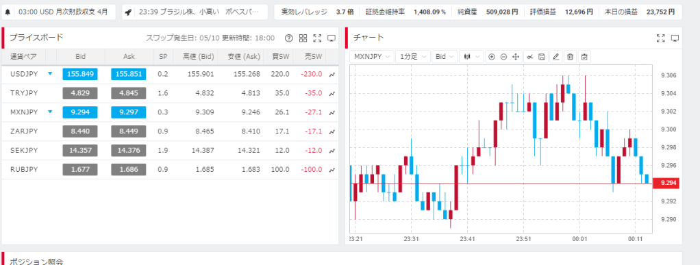Screen dimensions: 700x265
Task: Zoom out the chart with the minus icon
Action: pyautogui.click(x=503, y=57)
